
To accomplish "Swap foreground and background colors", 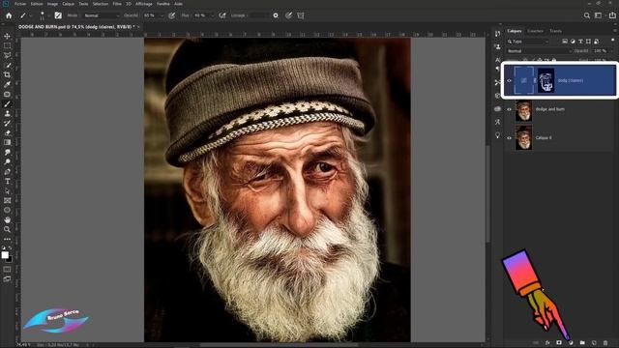I will (x=11, y=248).
